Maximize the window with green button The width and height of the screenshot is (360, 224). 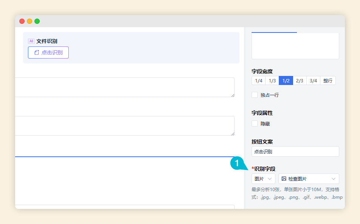37,22
